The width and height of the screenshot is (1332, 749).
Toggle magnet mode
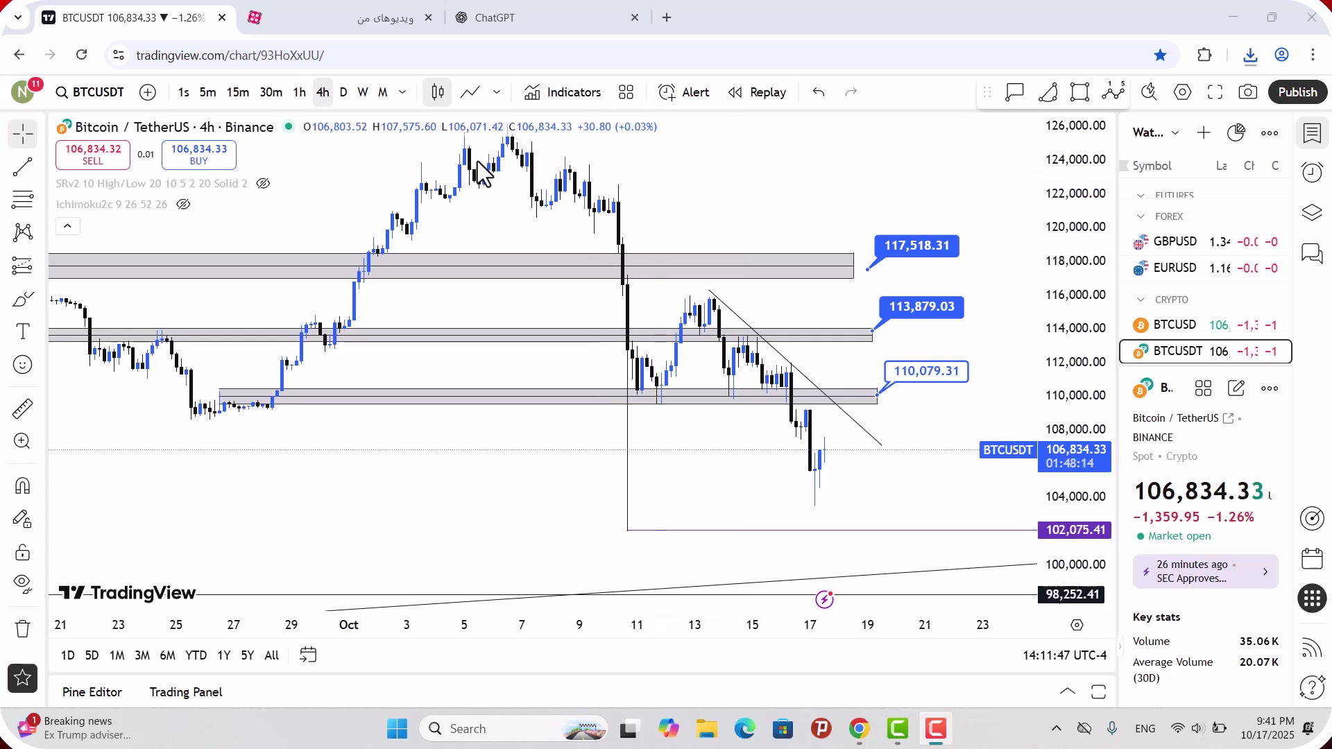point(22,485)
